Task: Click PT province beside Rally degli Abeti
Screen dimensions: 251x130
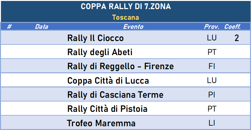Action: click(212, 52)
